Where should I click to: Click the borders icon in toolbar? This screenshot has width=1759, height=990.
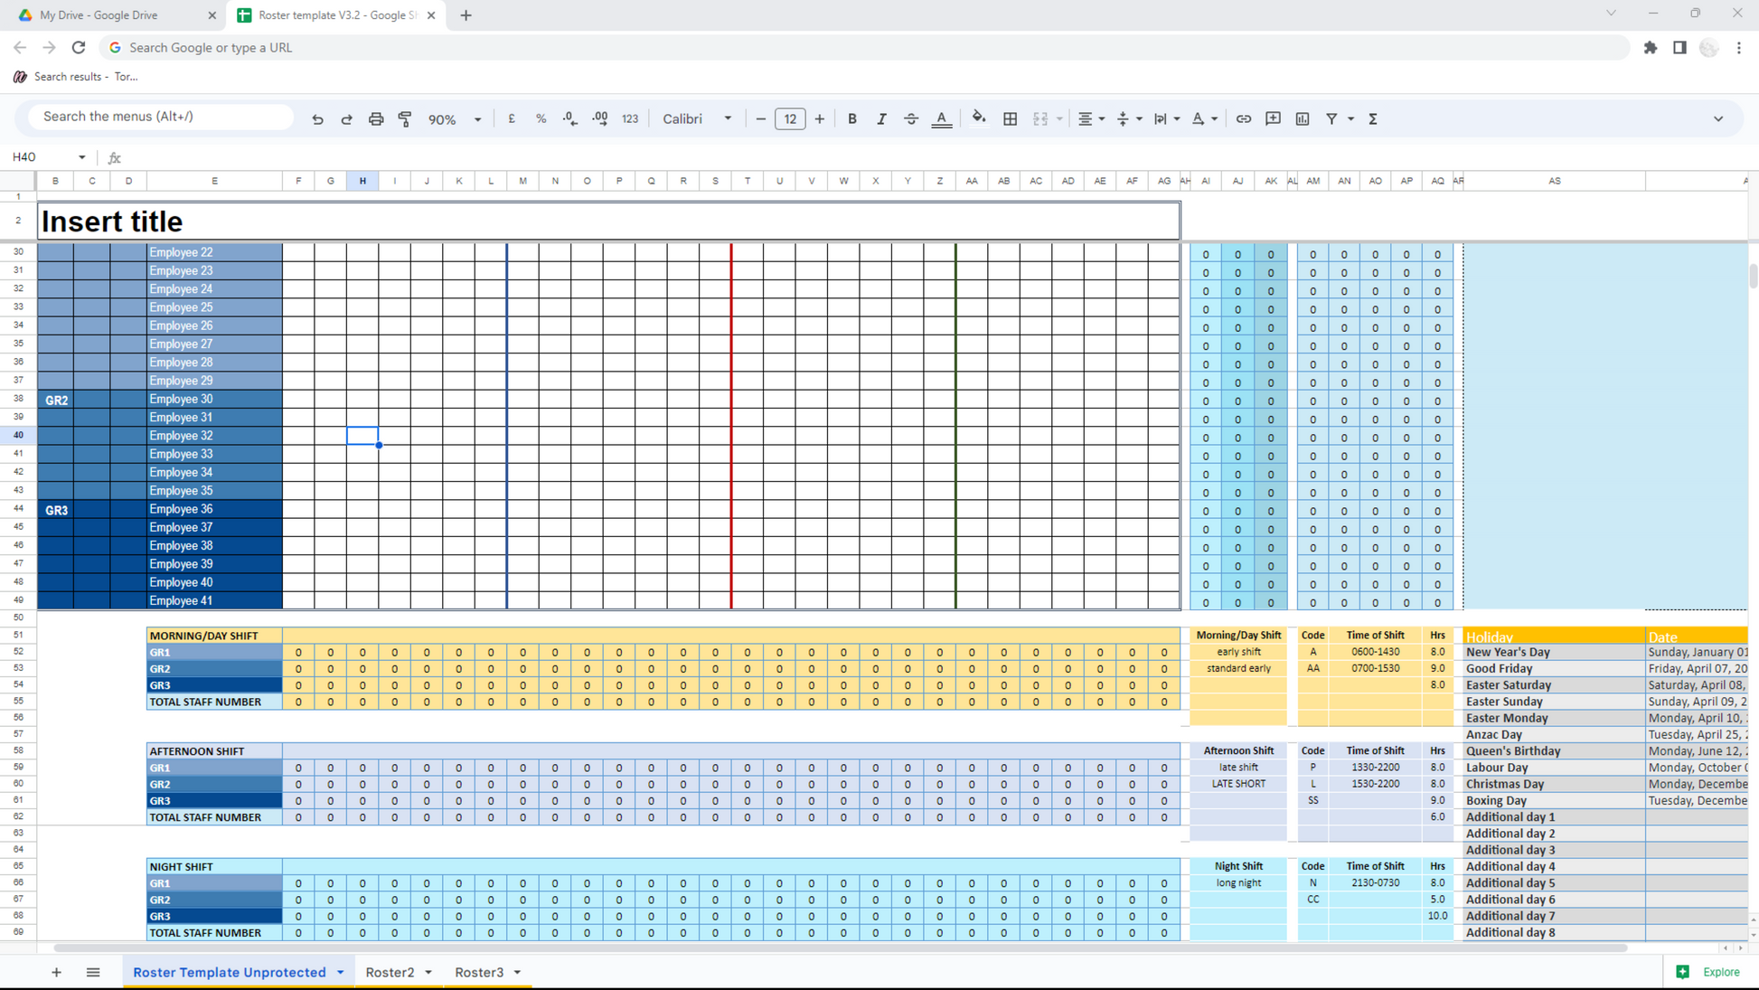(1011, 119)
